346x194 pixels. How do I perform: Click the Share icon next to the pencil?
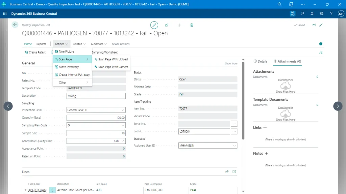click(x=167, y=25)
